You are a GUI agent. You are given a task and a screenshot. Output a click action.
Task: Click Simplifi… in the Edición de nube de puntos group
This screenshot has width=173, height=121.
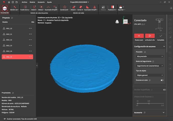pyautogui.click(x=55, y=8)
